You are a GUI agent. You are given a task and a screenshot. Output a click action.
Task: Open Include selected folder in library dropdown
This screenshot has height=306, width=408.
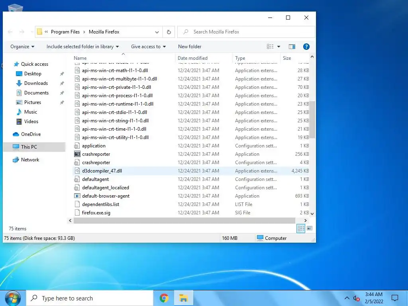(x=83, y=47)
